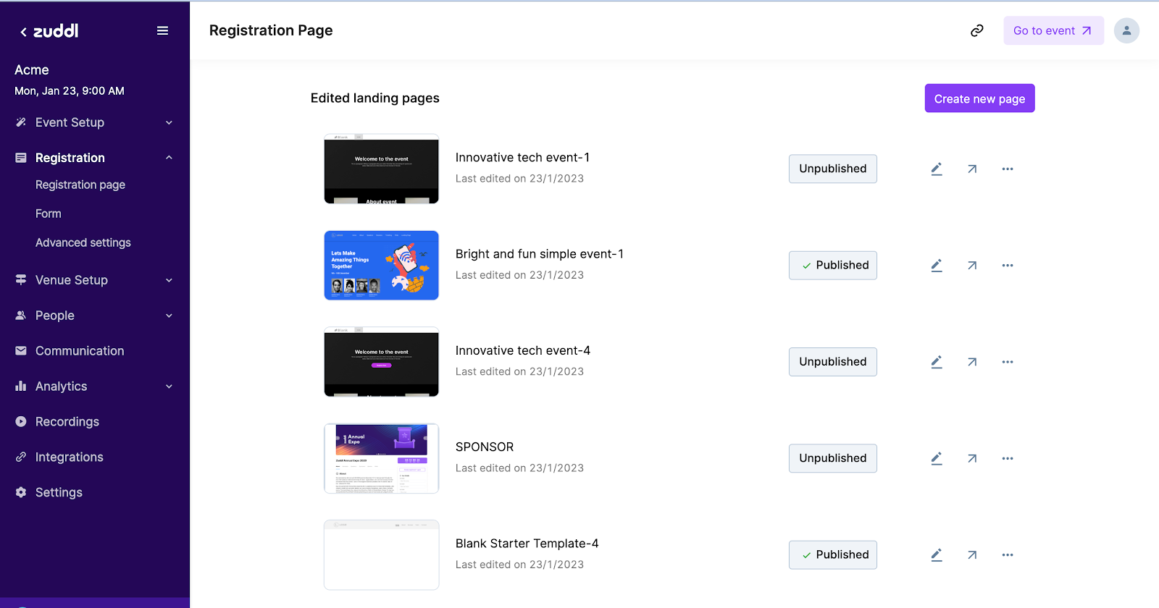
Task: Toggle Unpublished status for Innovative tech event-1
Action: pos(833,169)
